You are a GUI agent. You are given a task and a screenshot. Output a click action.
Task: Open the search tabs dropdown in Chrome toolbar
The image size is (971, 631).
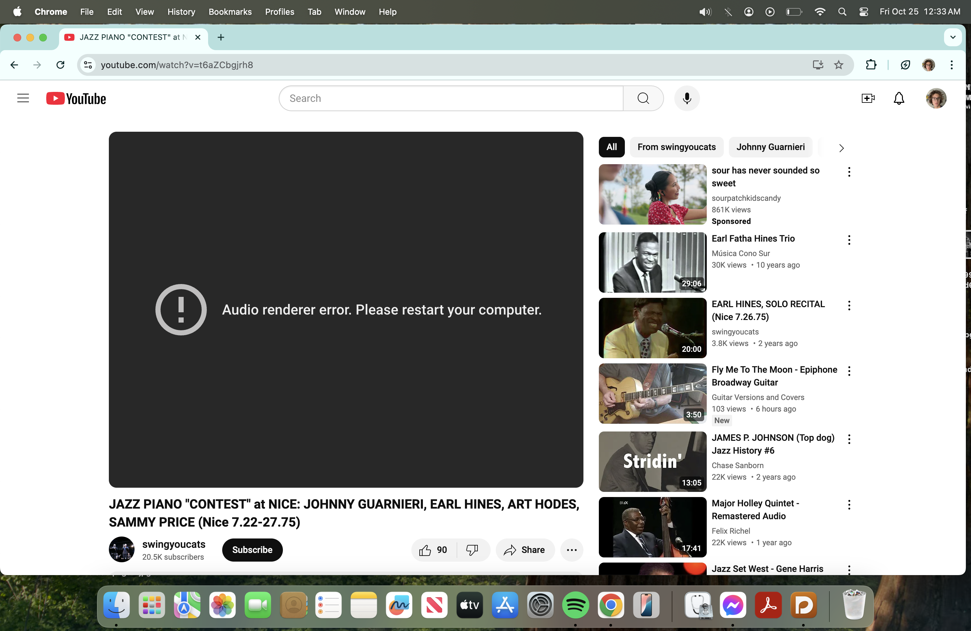point(953,37)
